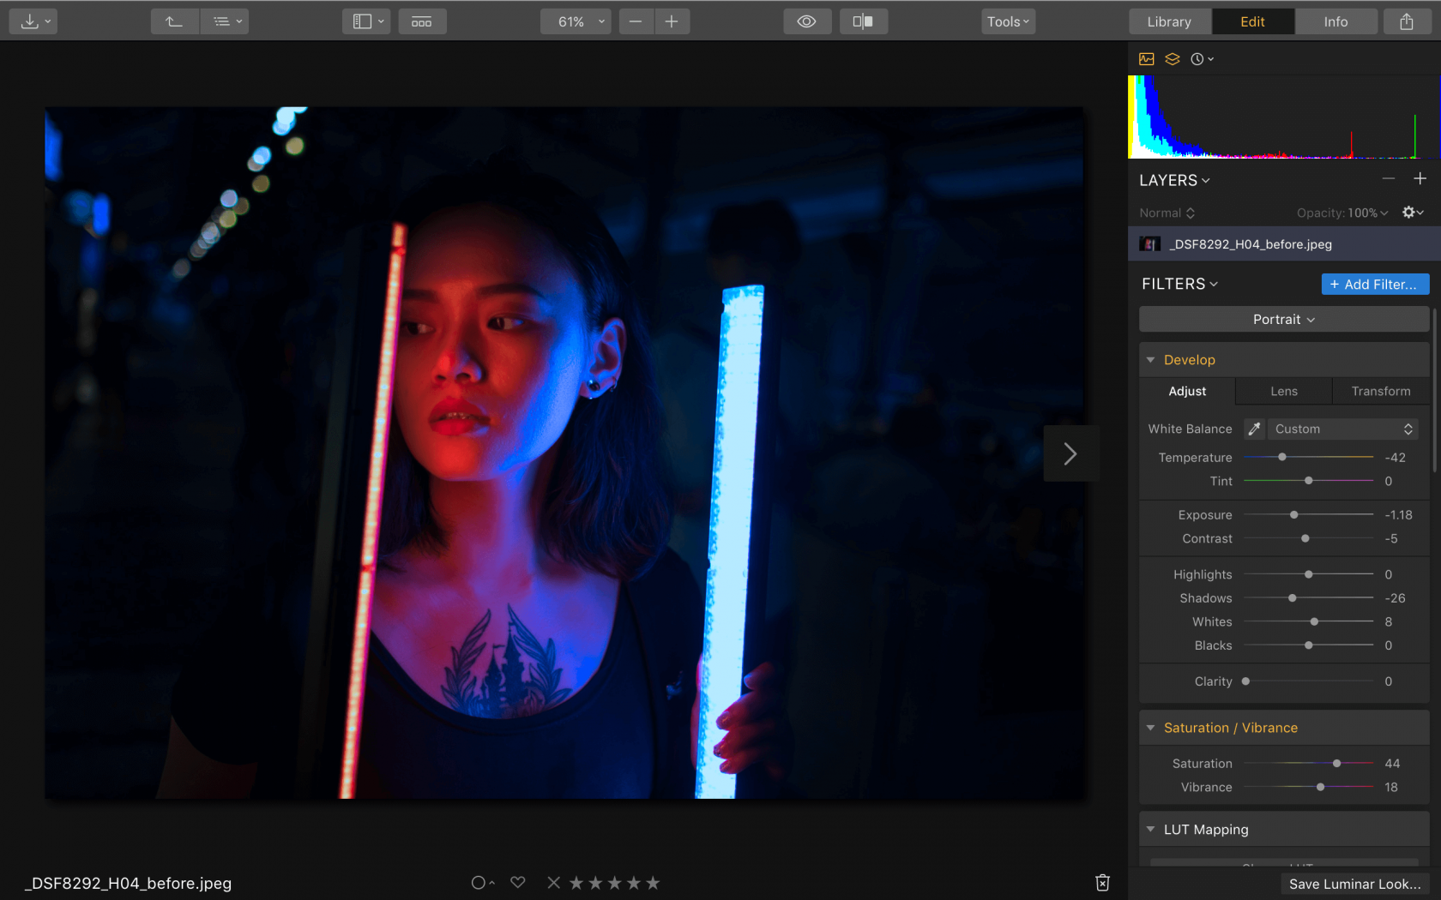This screenshot has width=1441, height=900.
Task: Click the share icon top right
Action: coord(1405,21)
